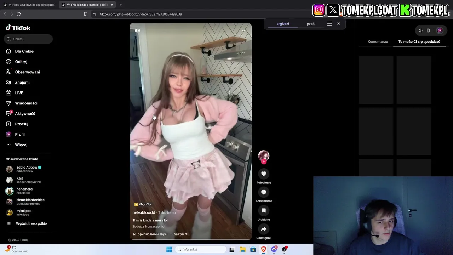The width and height of the screenshot is (453, 255).
Task: Click the Wyszukaj taskbar search box
Action: pyautogui.click(x=201, y=249)
